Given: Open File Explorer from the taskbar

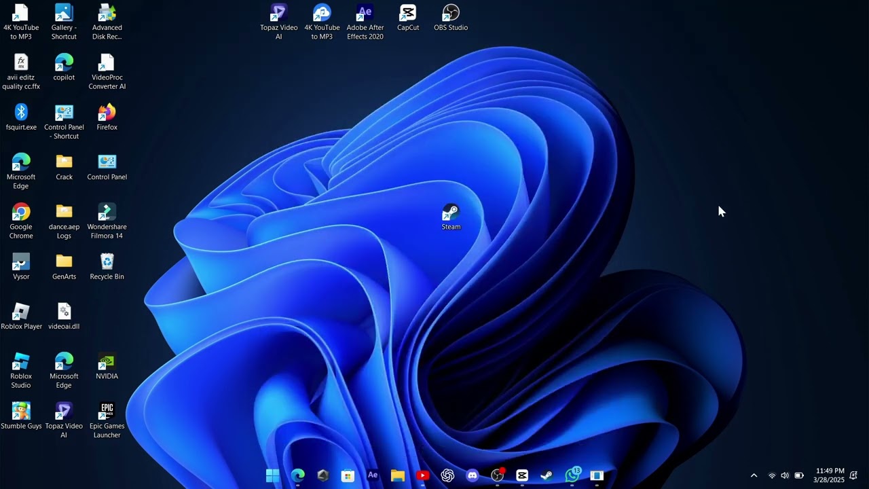Looking at the screenshot, I should coord(398,475).
